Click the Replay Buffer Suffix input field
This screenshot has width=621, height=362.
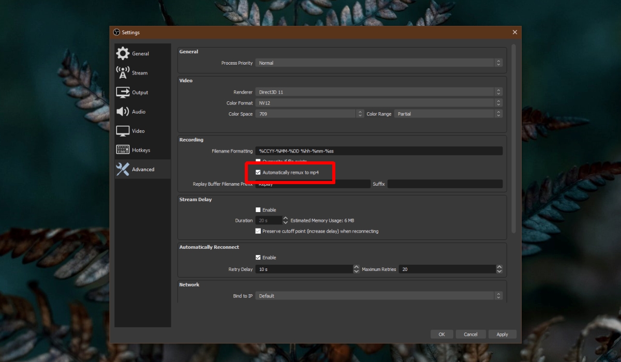click(445, 184)
